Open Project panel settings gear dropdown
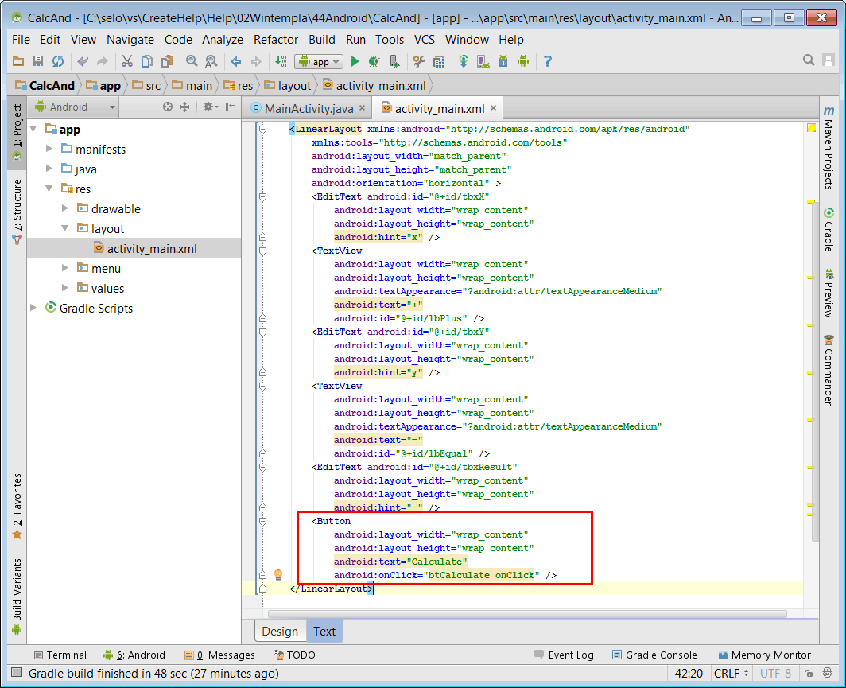Viewport: 846px width, 688px height. pyautogui.click(x=211, y=107)
